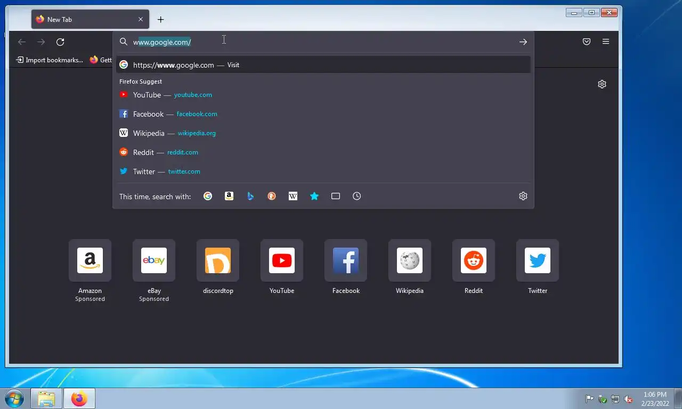Close the New Tab tab
Image resolution: width=682 pixels, height=409 pixels.
(141, 19)
